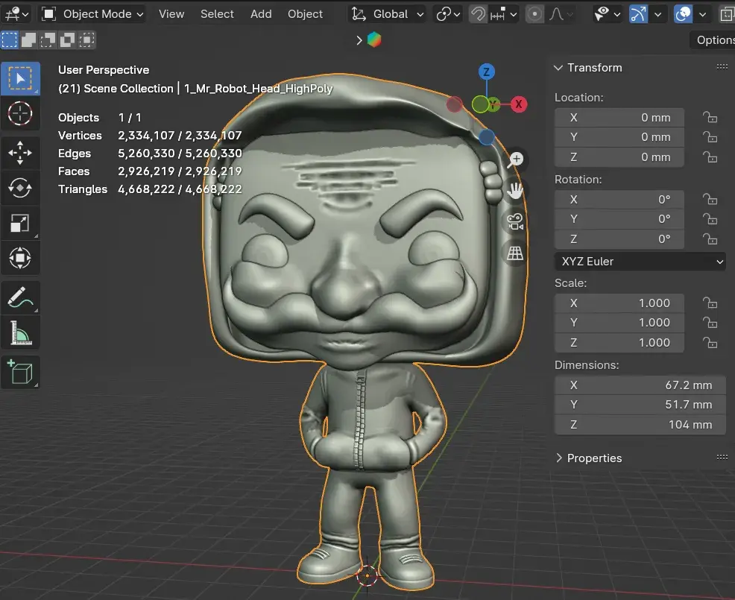735x600 pixels.
Task: Toggle lock on Location Y
Action: [710, 137]
